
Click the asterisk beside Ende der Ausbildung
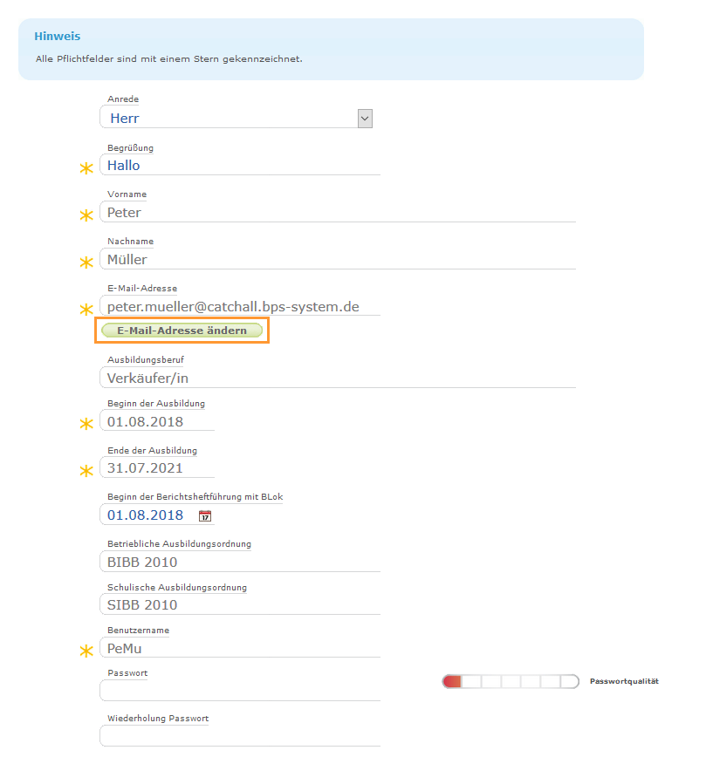(x=86, y=471)
